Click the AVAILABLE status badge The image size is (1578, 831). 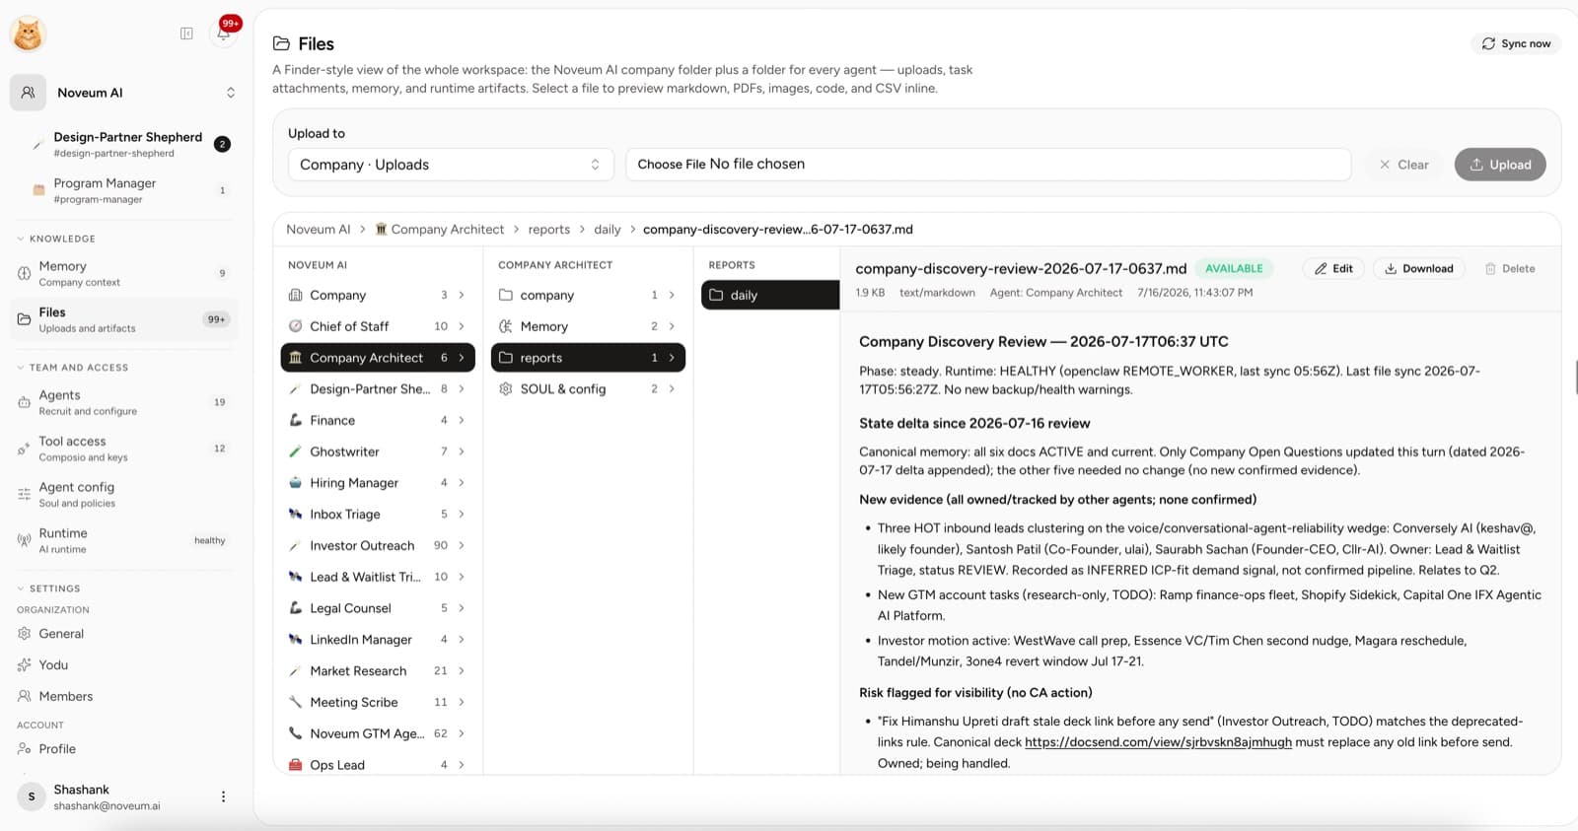pos(1234,268)
